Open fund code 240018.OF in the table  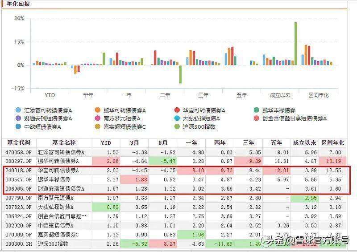[x=19, y=171]
